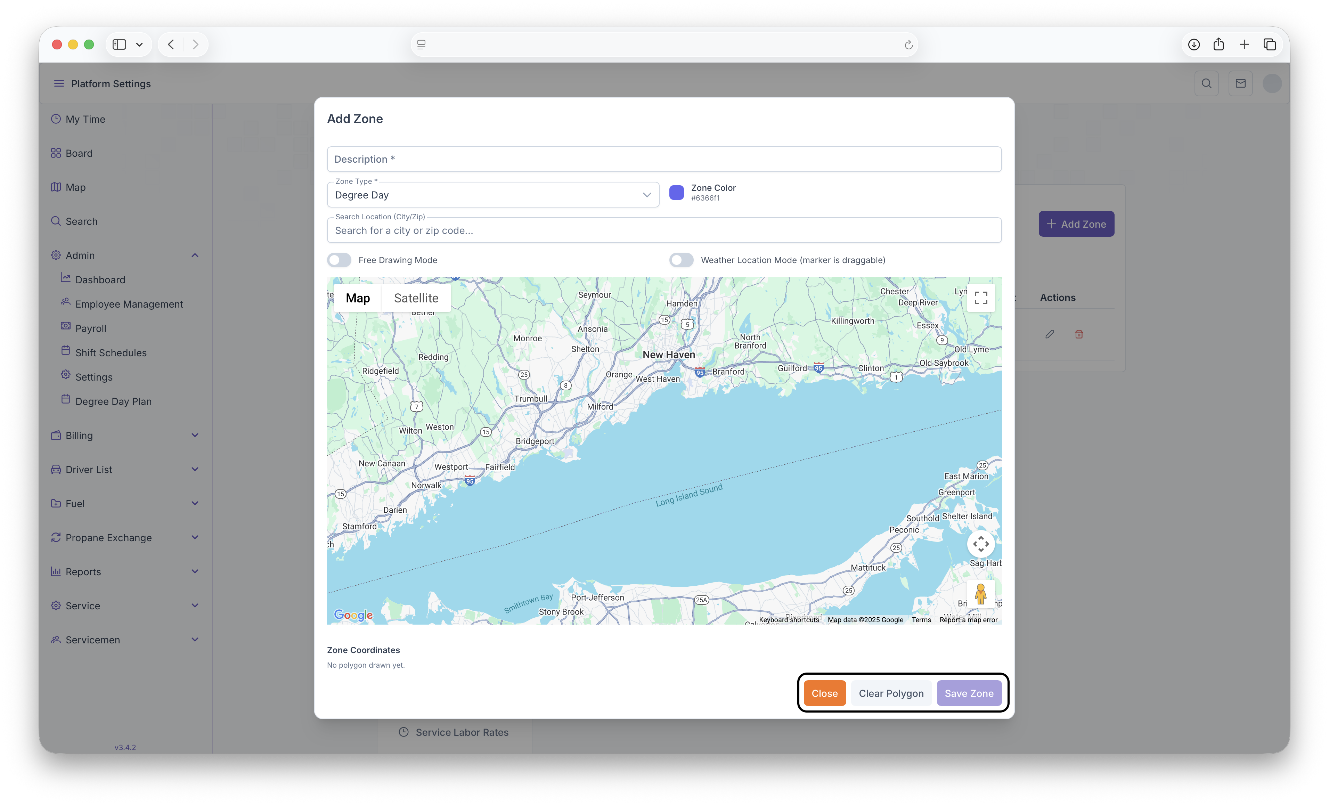Open the mail inbox icon in header
Image resolution: width=1329 pixels, height=805 pixels.
(1240, 84)
